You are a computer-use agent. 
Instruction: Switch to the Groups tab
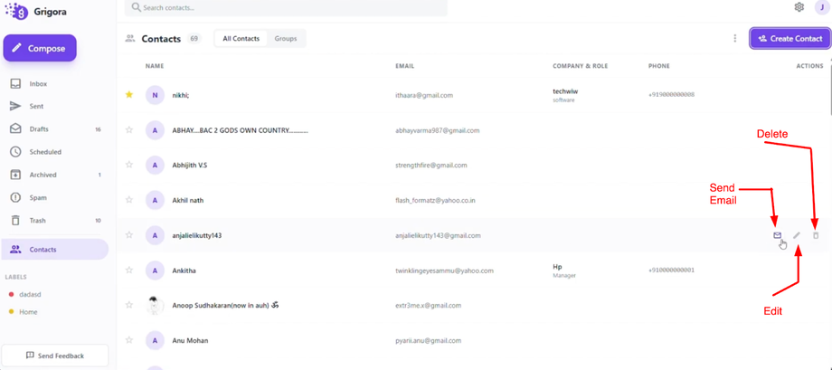click(x=286, y=38)
